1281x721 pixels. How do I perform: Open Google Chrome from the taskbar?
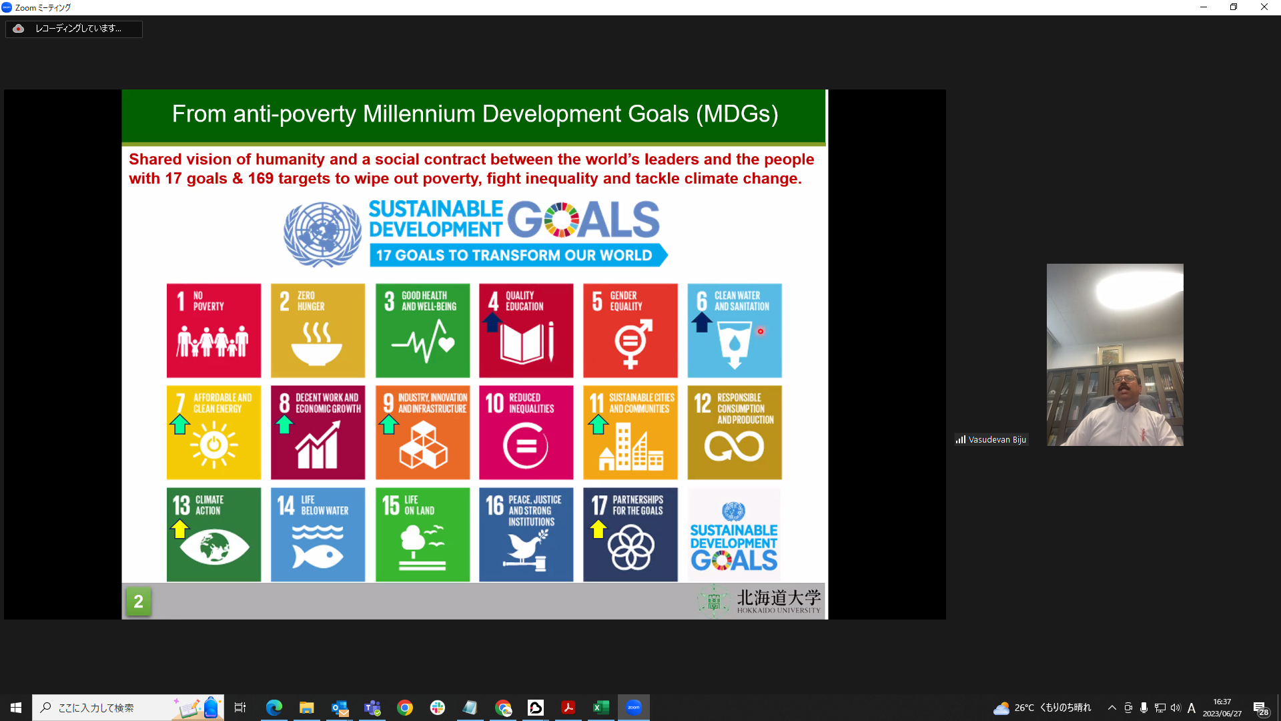point(405,708)
